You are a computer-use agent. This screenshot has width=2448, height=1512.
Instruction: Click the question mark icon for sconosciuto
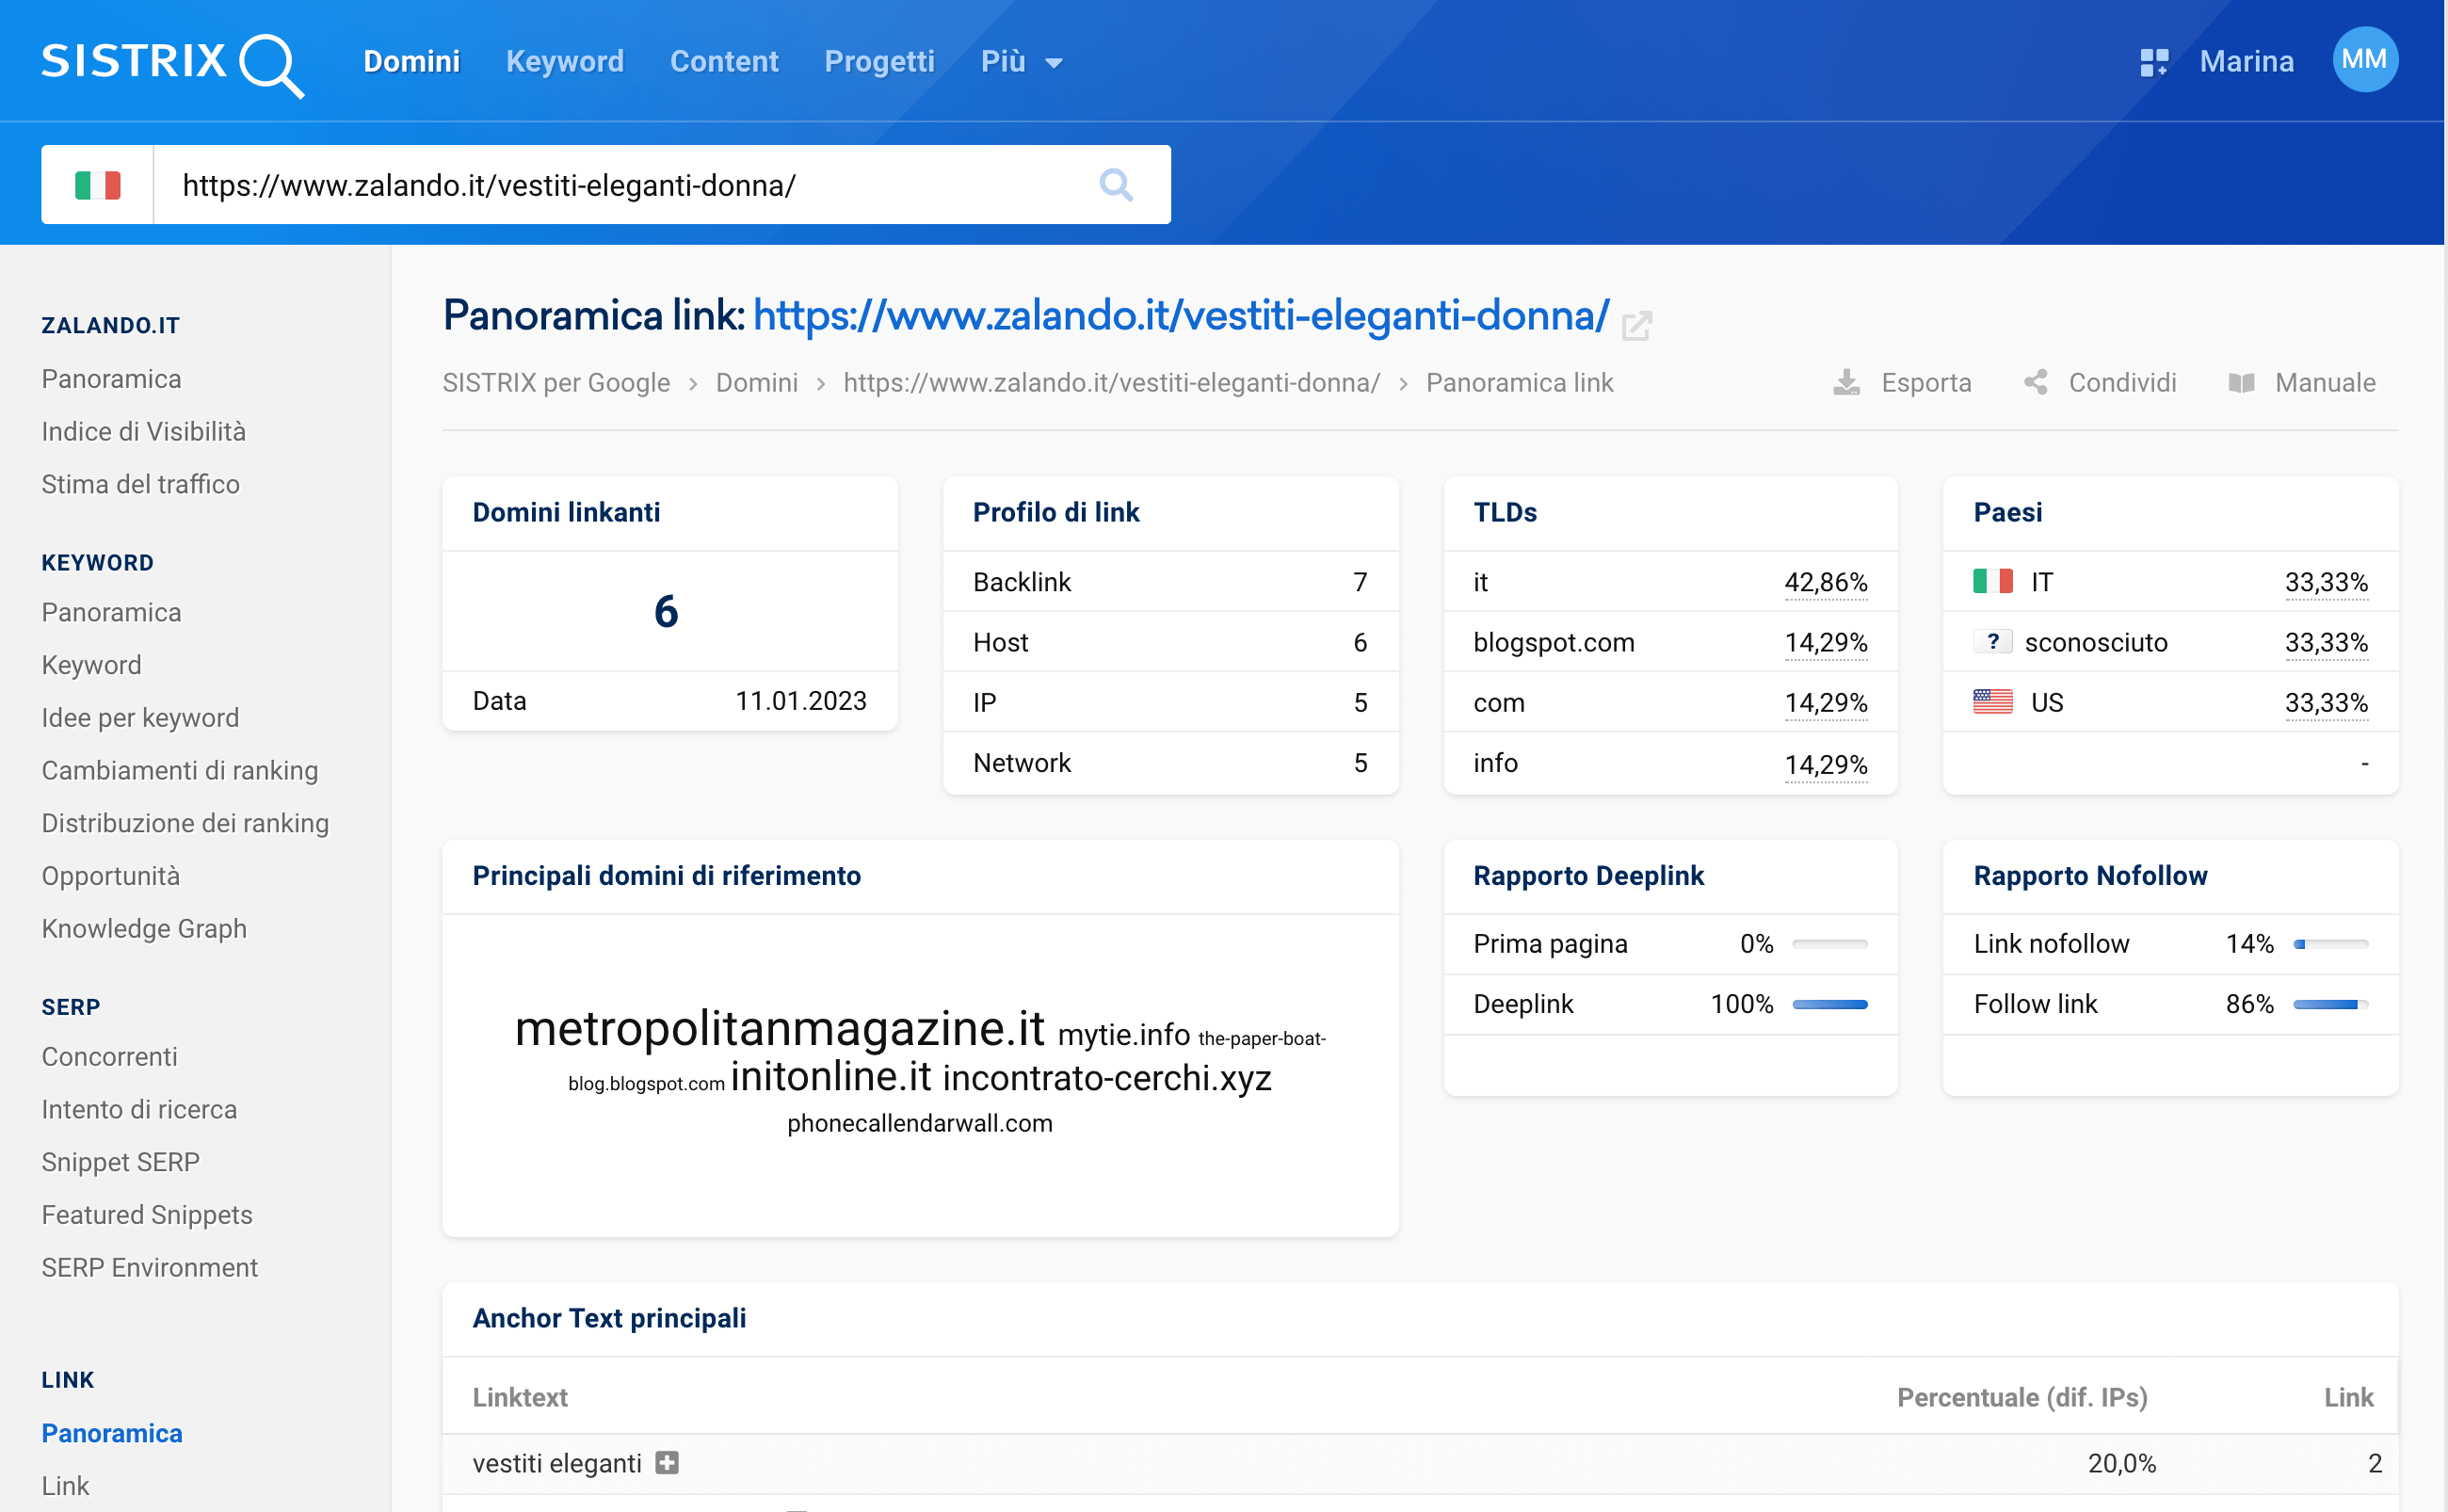(1992, 642)
